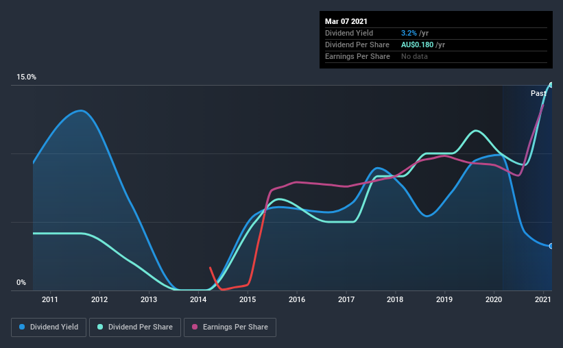Click the 0% y-axis label
This screenshot has width=563, height=348.
point(21,283)
